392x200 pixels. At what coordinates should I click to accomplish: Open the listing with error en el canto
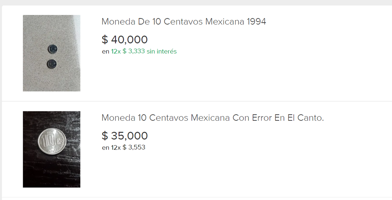coord(213,118)
